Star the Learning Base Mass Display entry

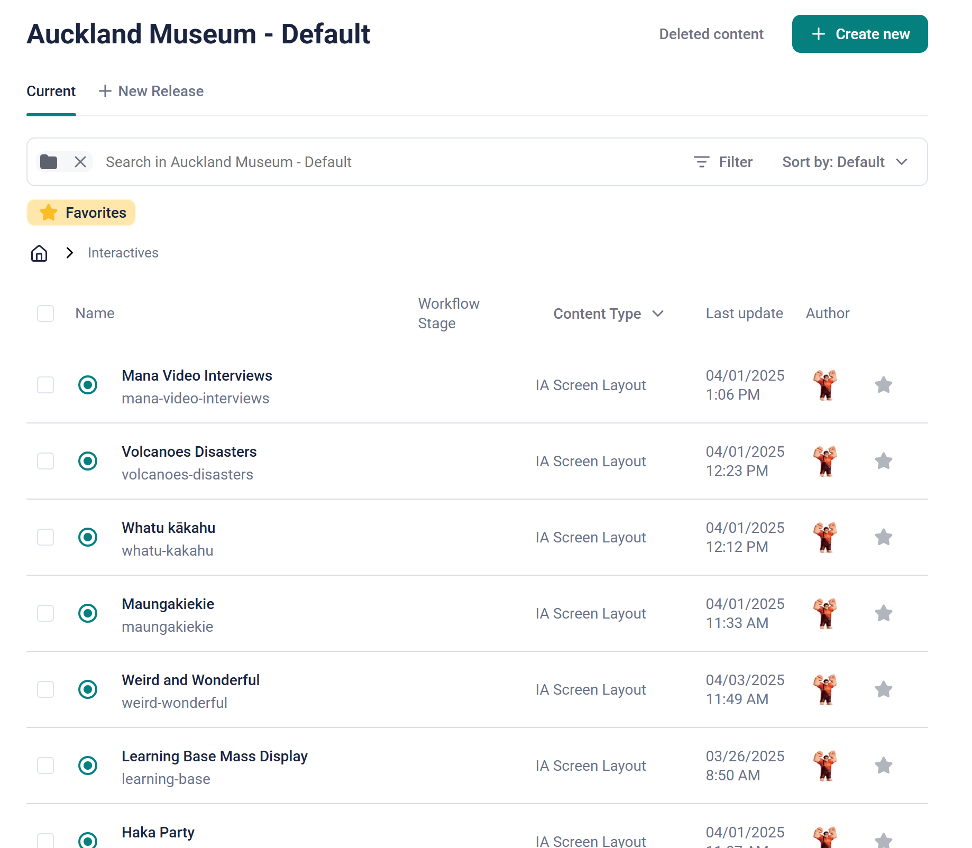(x=883, y=766)
